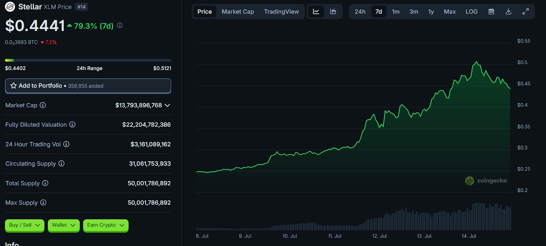
Task: Click the $0.4441 price value
Action: point(35,26)
